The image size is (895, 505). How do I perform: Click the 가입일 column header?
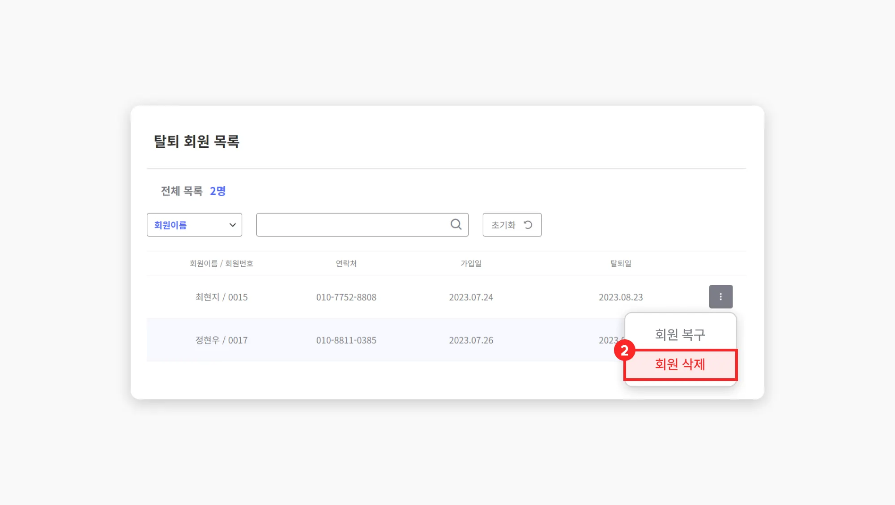click(471, 263)
